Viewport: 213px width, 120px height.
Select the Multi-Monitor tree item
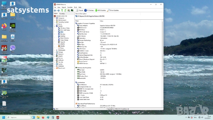click(64, 38)
